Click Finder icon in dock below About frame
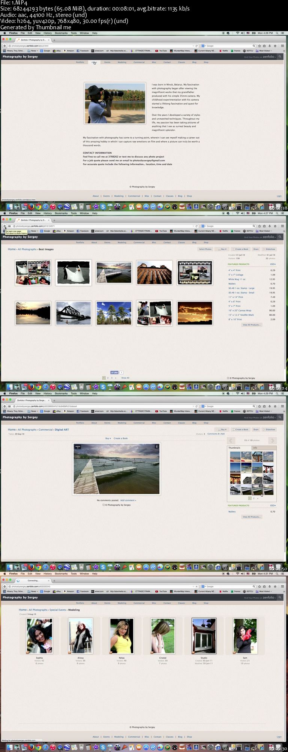Viewport: 288px width, 752px height. (10, 206)
